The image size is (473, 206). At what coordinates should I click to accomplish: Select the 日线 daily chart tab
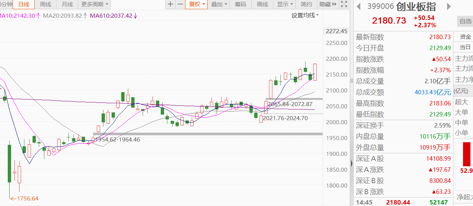click(24, 4)
